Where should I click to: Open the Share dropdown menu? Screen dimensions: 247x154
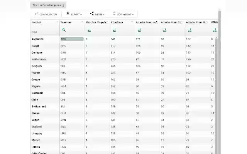coord(97,14)
